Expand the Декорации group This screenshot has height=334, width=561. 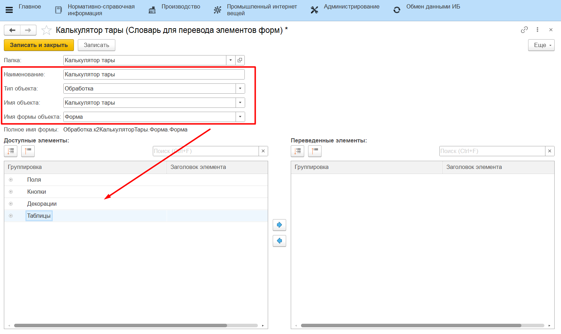coord(11,204)
